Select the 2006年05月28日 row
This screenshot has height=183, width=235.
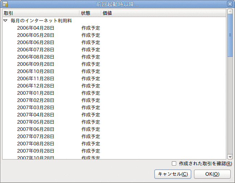(114, 35)
